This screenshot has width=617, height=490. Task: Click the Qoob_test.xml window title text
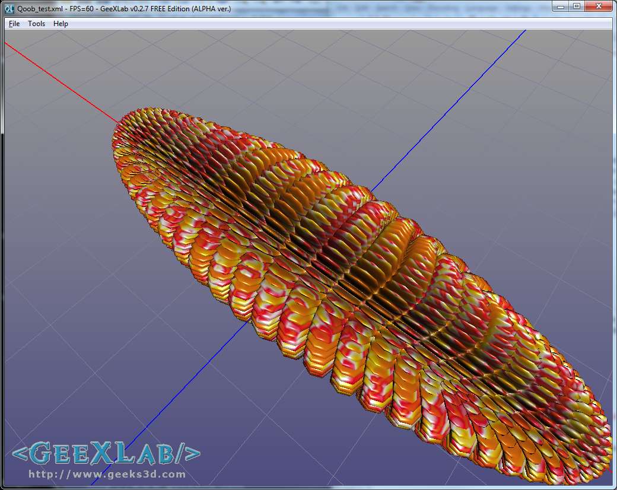tap(124, 9)
